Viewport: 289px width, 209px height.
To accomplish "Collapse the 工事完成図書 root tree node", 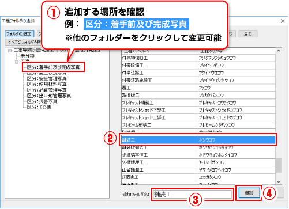I will pos(10,51).
